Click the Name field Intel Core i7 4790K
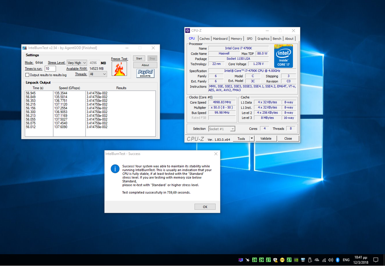The image size is (385, 266). point(239,48)
